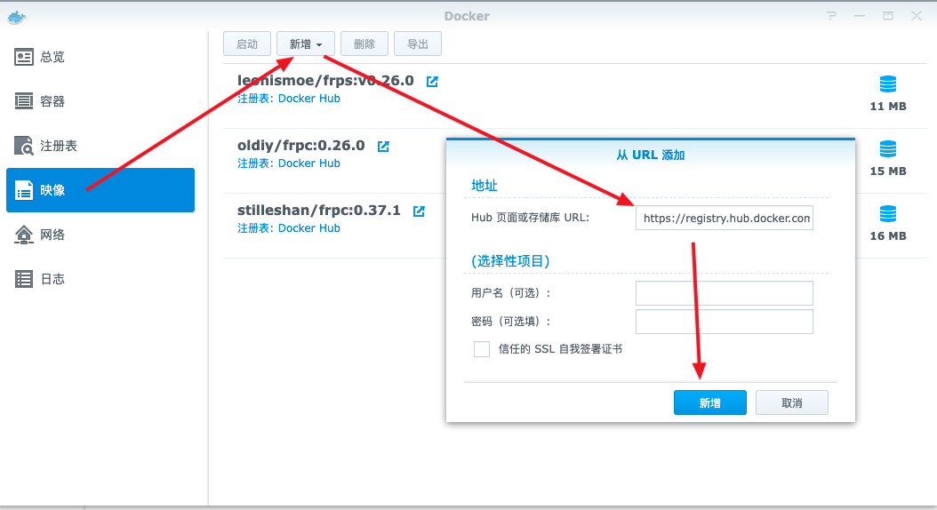Focus the 用户名 username input field
The width and height of the screenshot is (937, 510).
(724, 293)
